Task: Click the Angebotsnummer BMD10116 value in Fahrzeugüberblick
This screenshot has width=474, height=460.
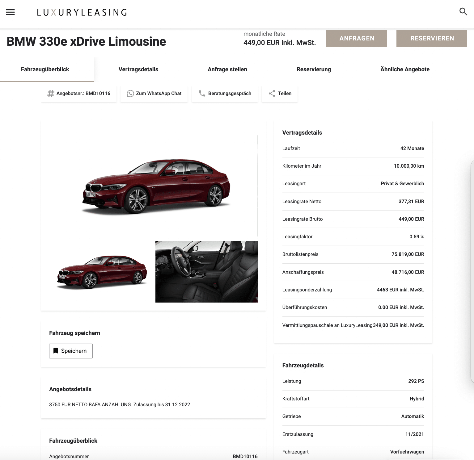Action: pyautogui.click(x=245, y=457)
